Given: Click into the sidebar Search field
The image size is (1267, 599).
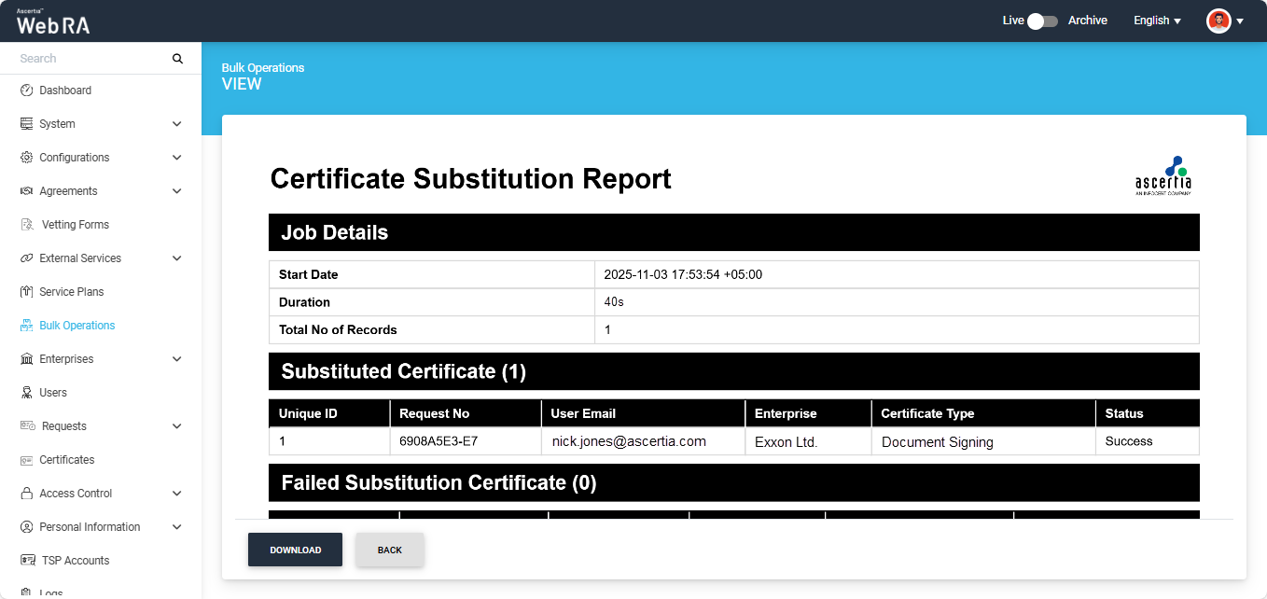Looking at the screenshot, I should [x=89, y=59].
